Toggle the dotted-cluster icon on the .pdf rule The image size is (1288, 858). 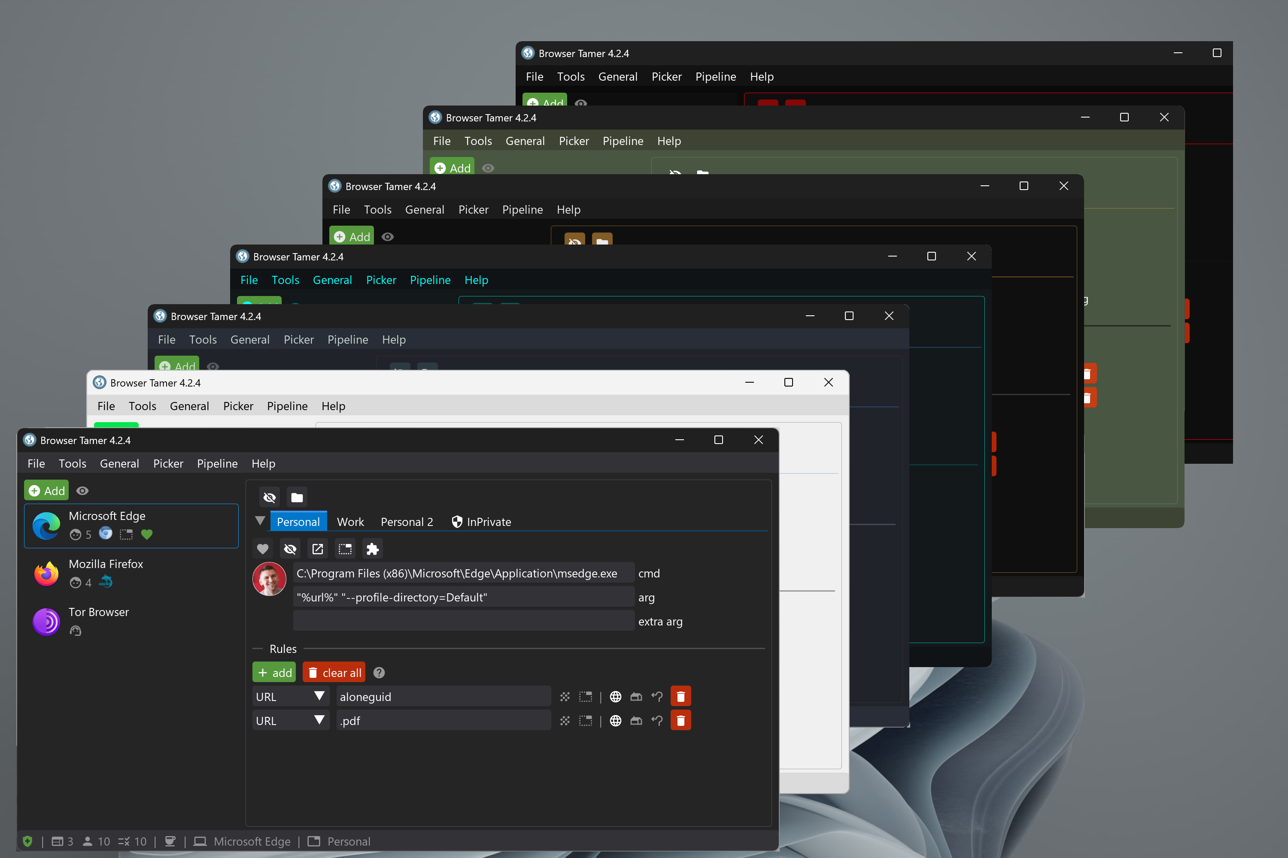coord(565,721)
